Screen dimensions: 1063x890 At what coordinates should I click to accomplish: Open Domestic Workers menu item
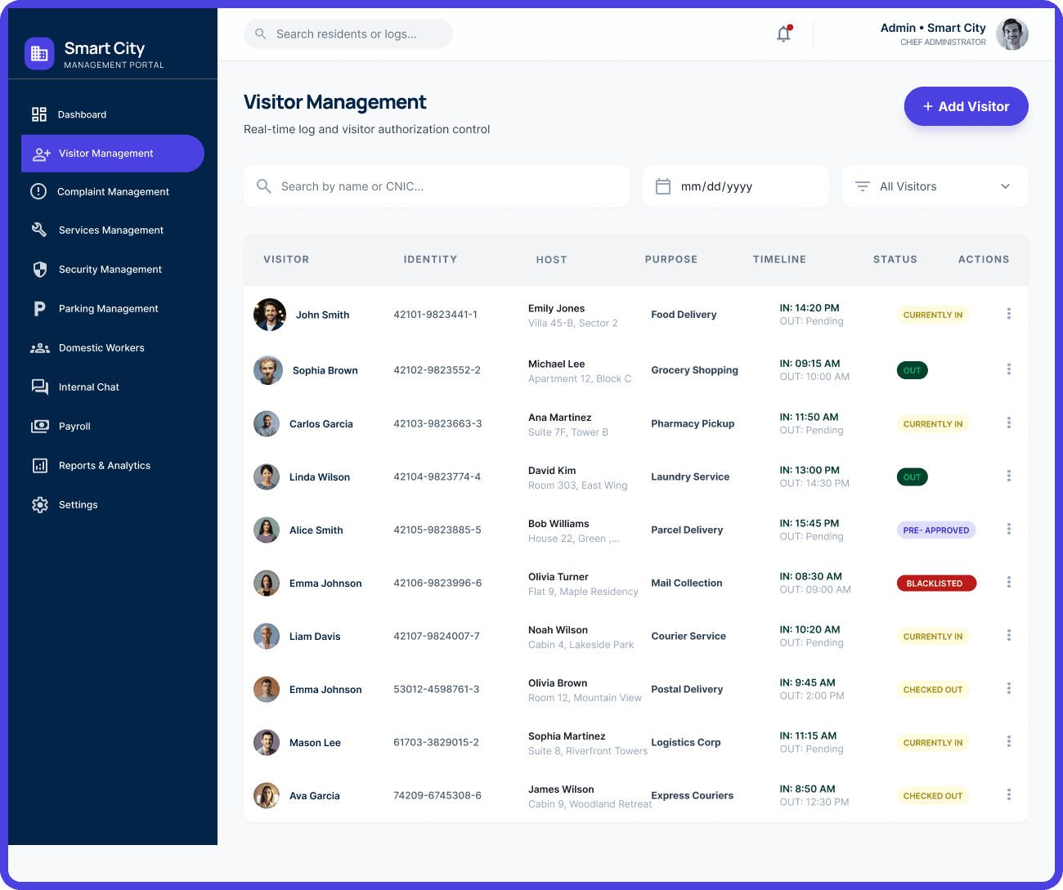(113, 347)
